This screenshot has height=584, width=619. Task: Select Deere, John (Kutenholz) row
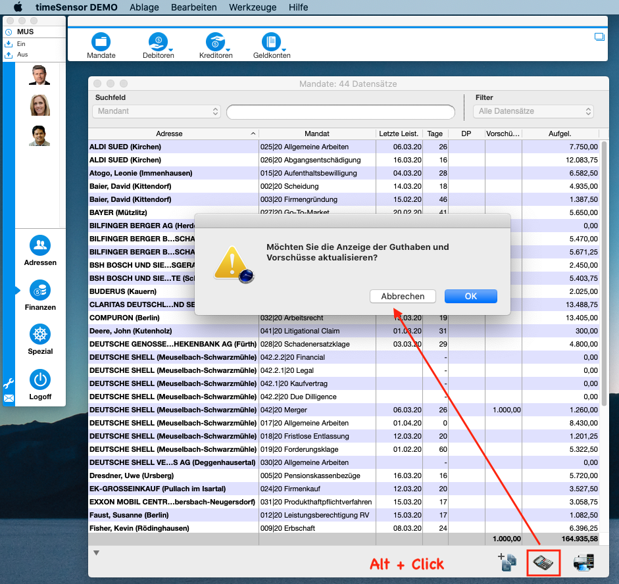[x=344, y=331]
